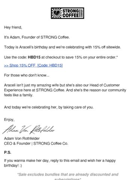Click the bold P.S. heading
The width and height of the screenshot is (135, 180).
tap(7, 153)
